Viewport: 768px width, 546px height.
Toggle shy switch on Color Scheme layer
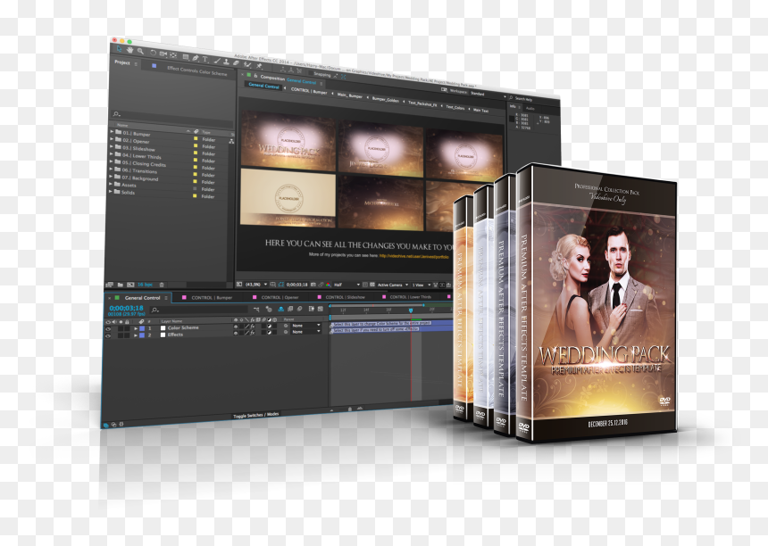pyautogui.click(x=236, y=327)
